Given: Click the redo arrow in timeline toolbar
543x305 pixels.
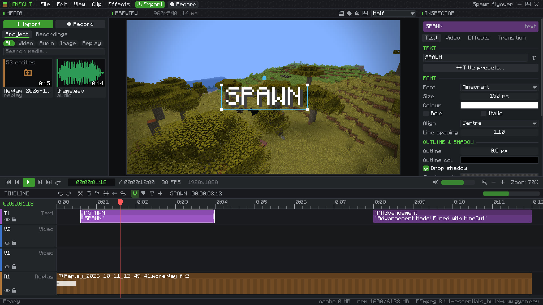Looking at the screenshot, I should click(x=69, y=193).
